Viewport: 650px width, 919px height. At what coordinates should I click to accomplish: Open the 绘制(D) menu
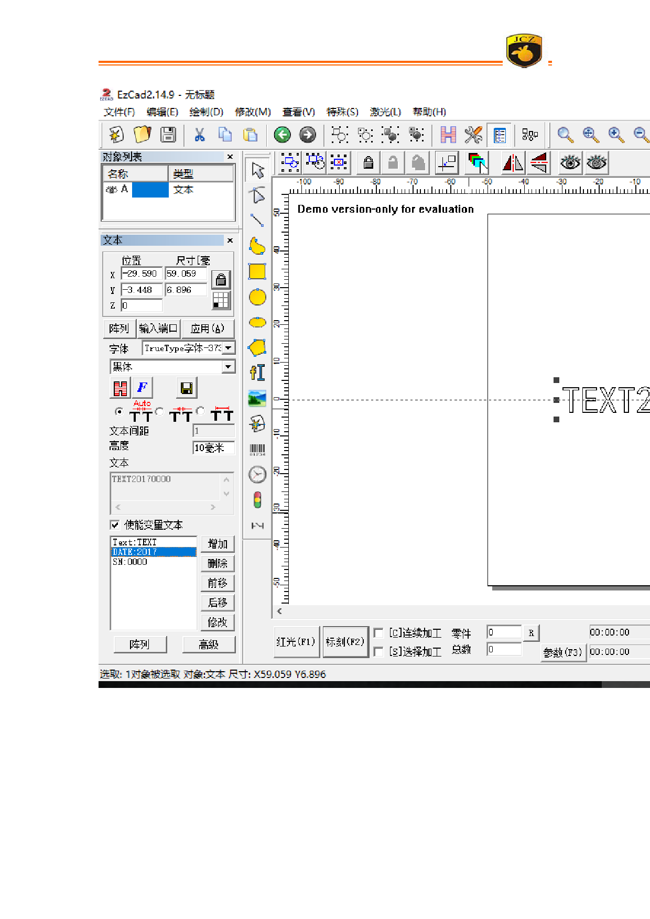[206, 112]
